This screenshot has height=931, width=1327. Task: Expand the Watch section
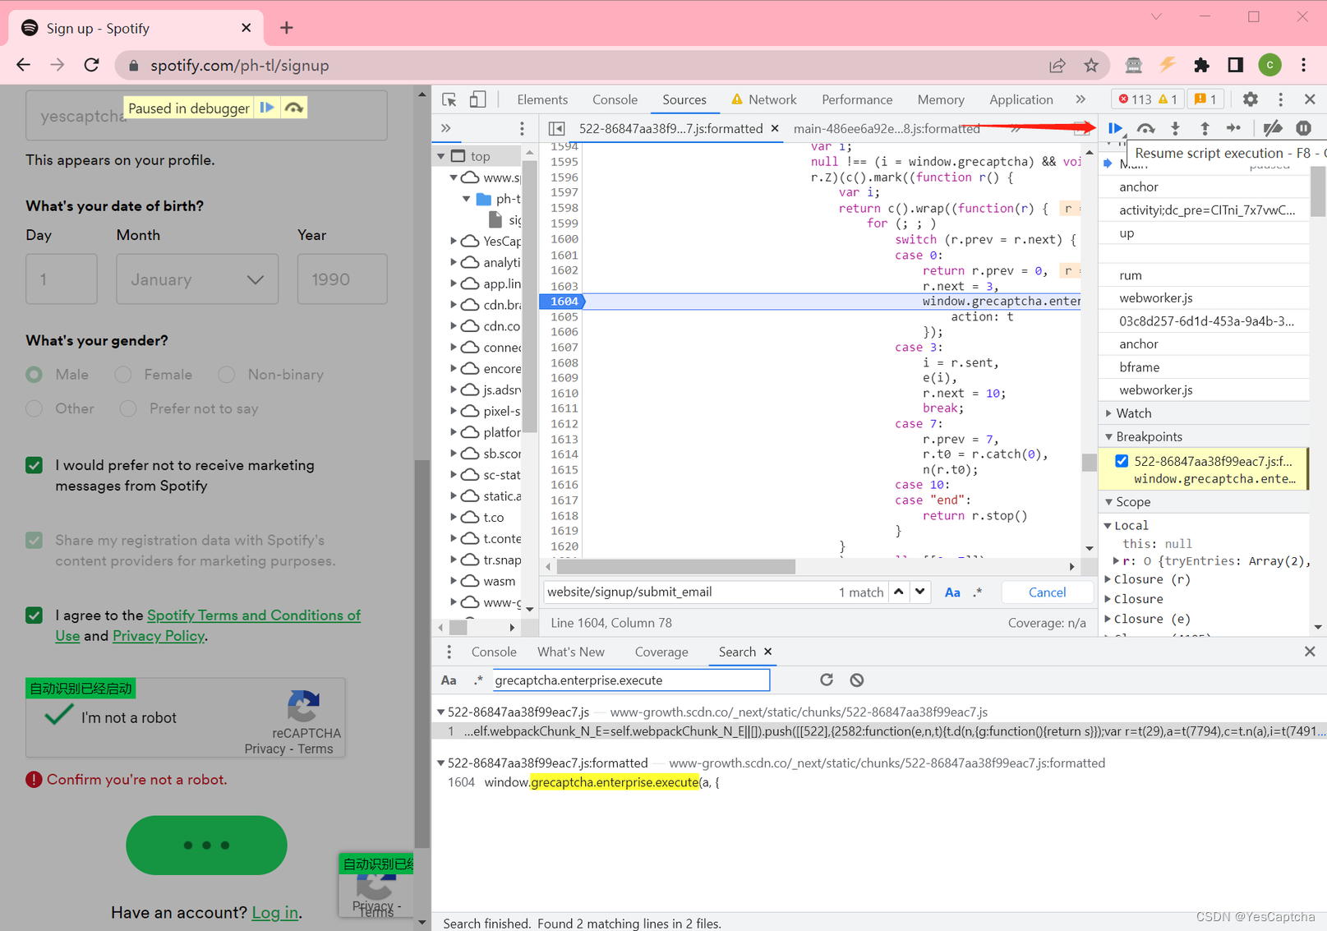click(1108, 413)
